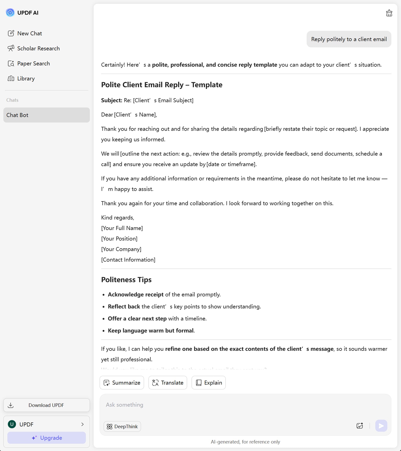Open the Library section
Image resolution: width=401 pixels, height=451 pixels.
26,78
